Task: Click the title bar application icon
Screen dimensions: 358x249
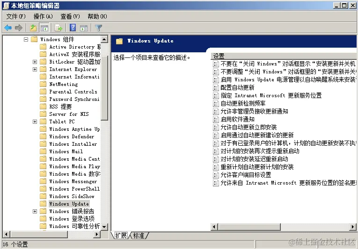Action: (x=6, y=6)
